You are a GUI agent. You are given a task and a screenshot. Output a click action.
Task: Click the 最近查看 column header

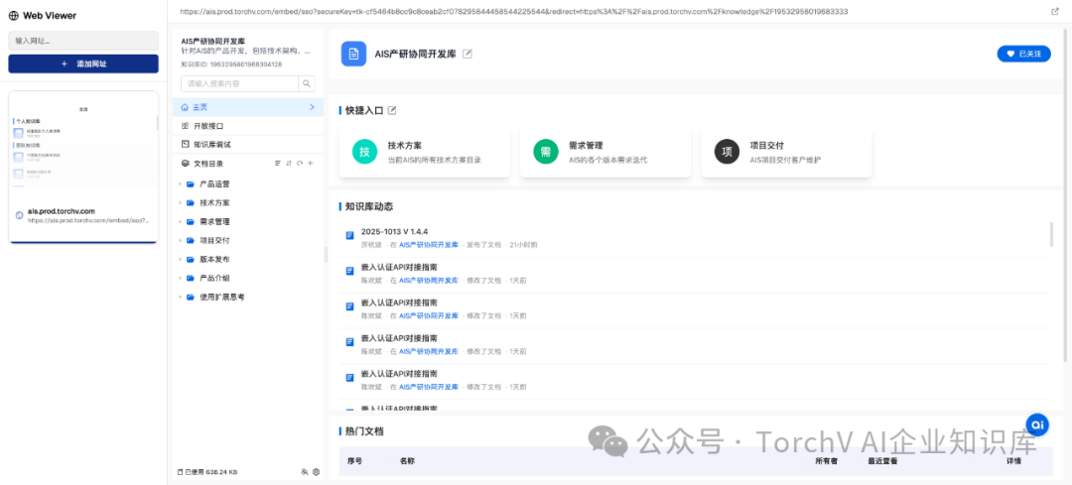(882, 461)
